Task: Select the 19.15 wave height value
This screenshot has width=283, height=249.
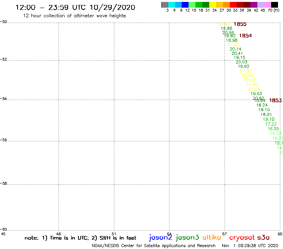Action: tap(239, 57)
